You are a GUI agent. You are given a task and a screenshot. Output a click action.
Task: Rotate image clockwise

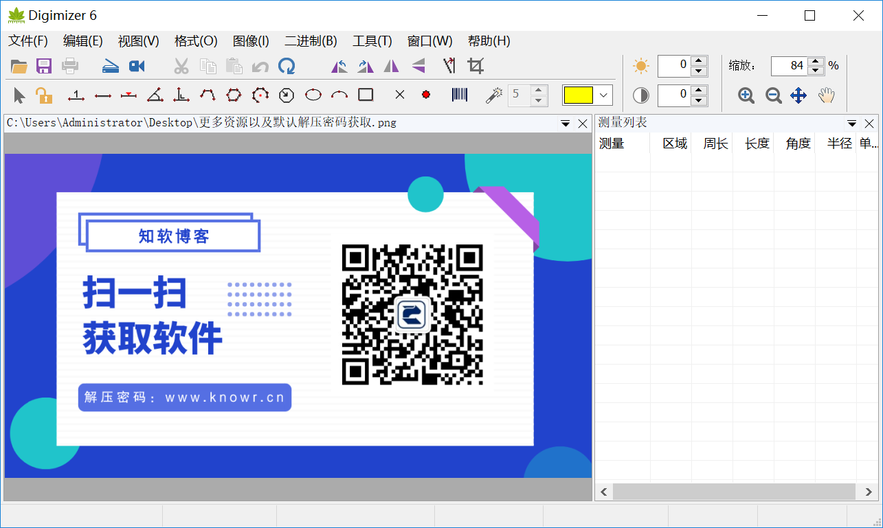tap(366, 66)
